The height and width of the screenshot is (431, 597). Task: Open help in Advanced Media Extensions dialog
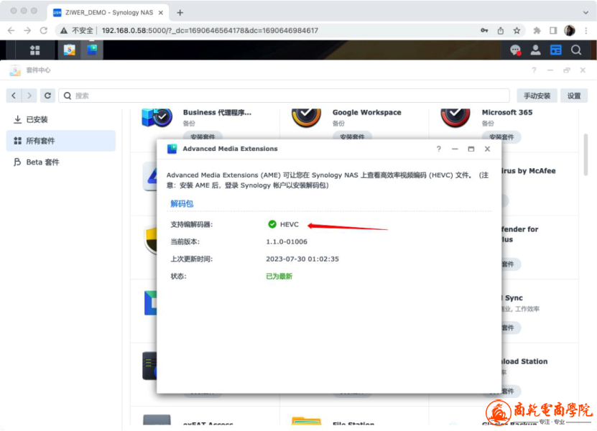coord(439,149)
